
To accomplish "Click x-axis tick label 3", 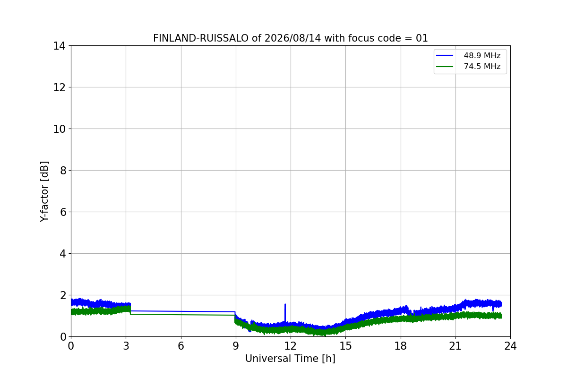I will tap(126, 346).
